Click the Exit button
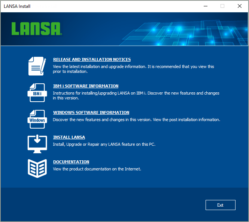249x222 pixels. 221,205
